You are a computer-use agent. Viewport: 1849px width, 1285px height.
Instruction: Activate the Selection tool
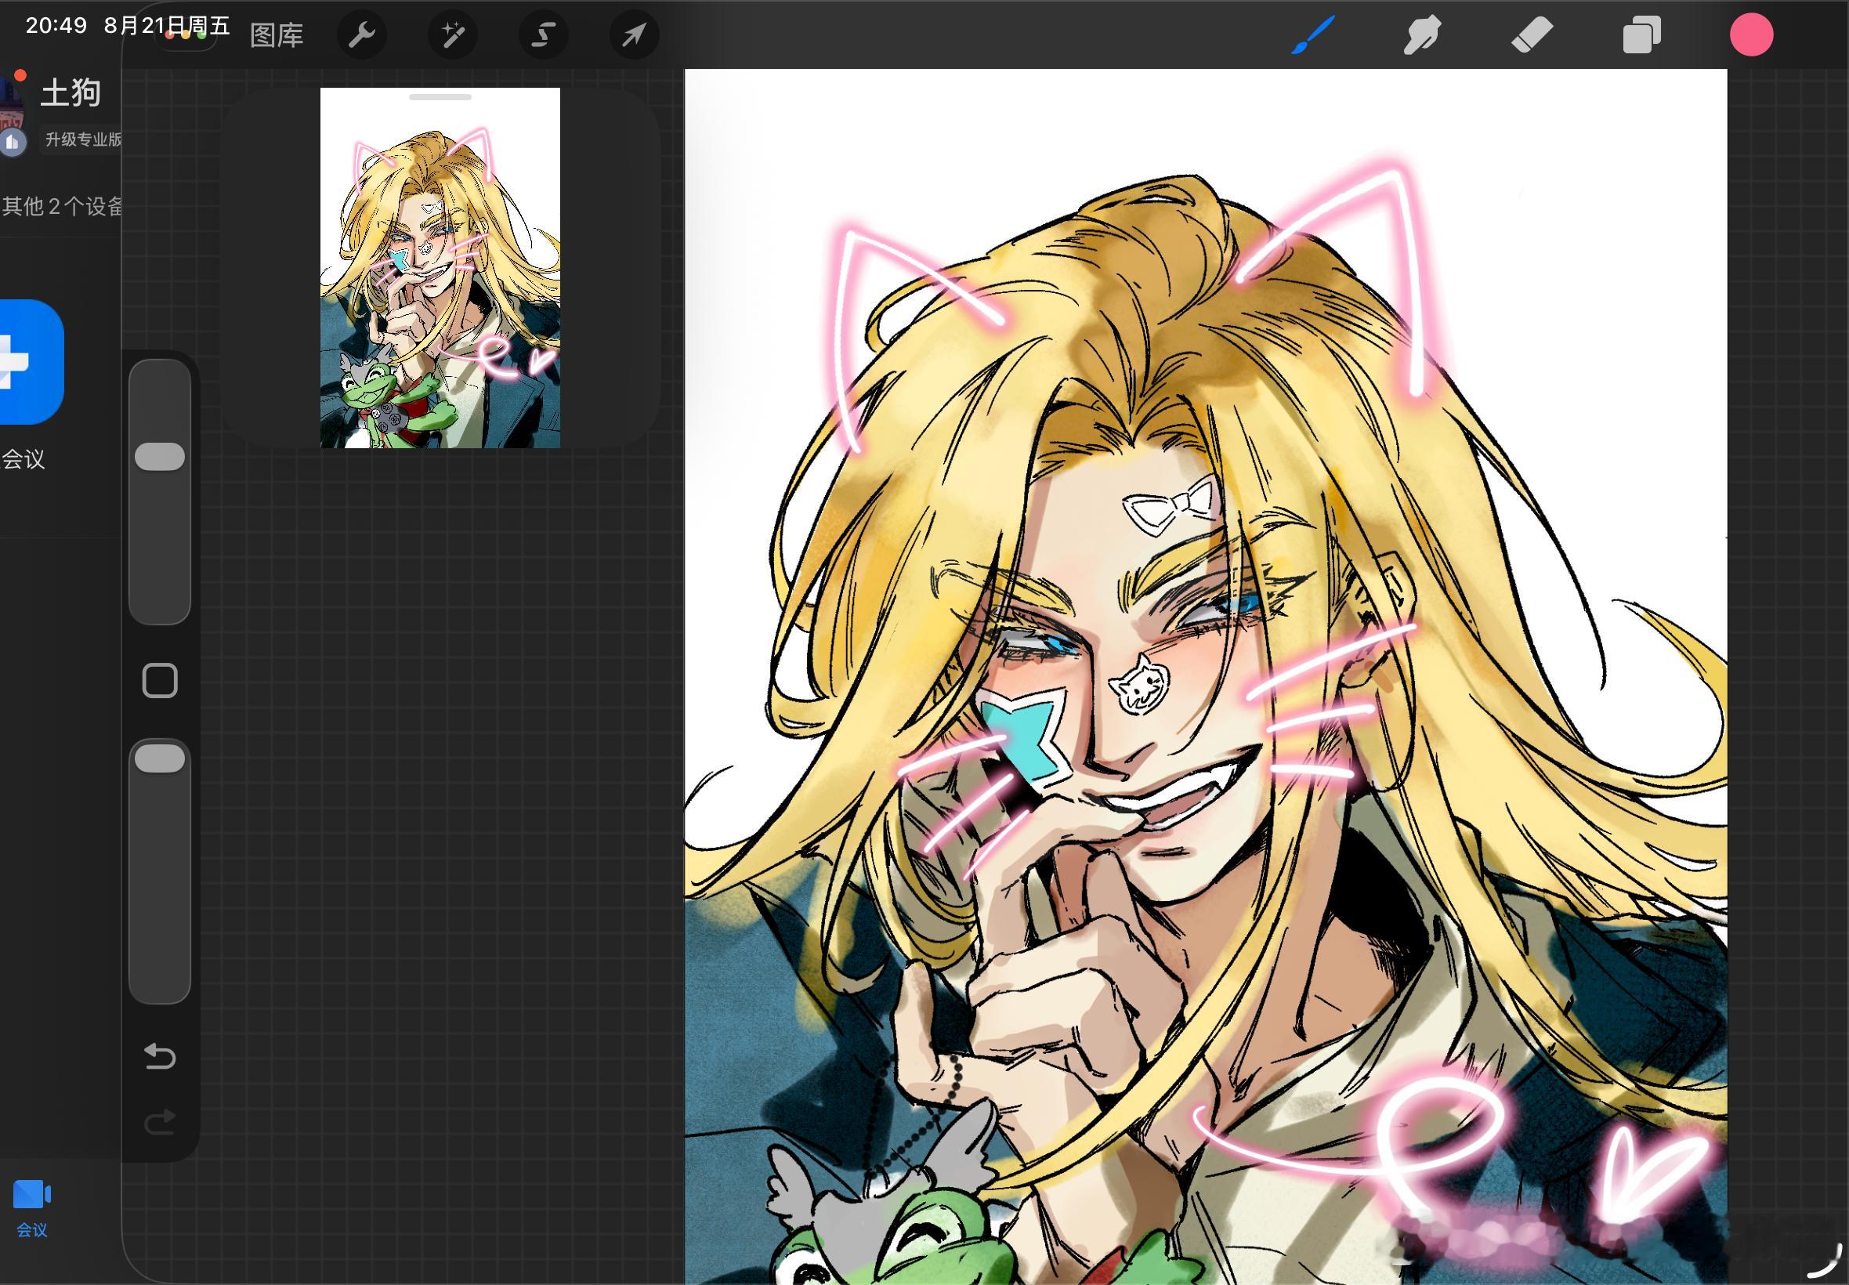544,35
